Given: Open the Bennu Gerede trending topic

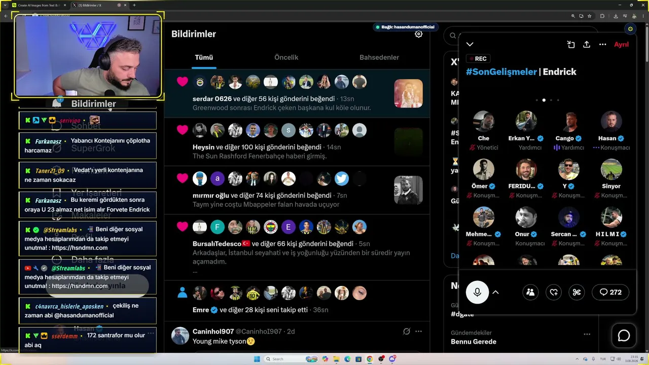Looking at the screenshot, I should pyautogui.click(x=474, y=342).
